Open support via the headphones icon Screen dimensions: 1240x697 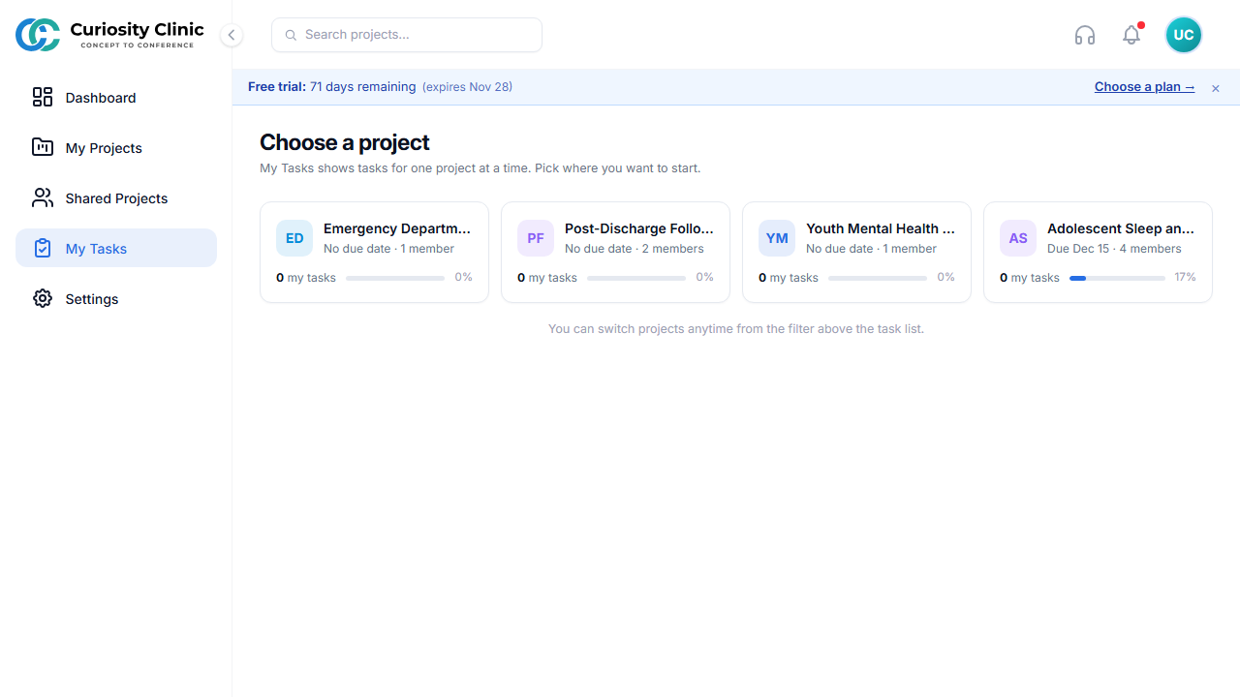pyautogui.click(x=1085, y=35)
